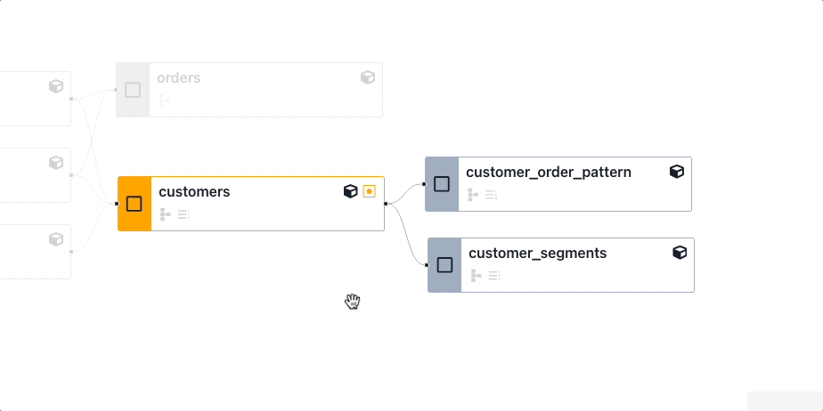The height and width of the screenshot is (411, 823).
Task: Select the customer_segments model name
Action: pos(538,253)
